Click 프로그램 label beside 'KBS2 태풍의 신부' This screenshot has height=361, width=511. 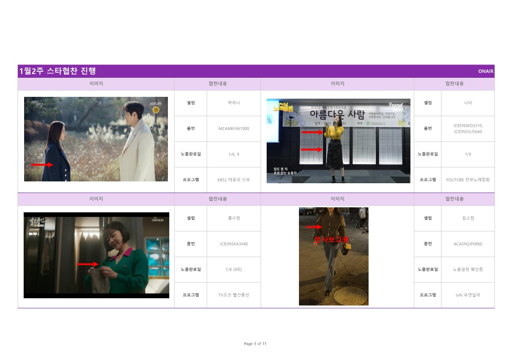(191, 180)
